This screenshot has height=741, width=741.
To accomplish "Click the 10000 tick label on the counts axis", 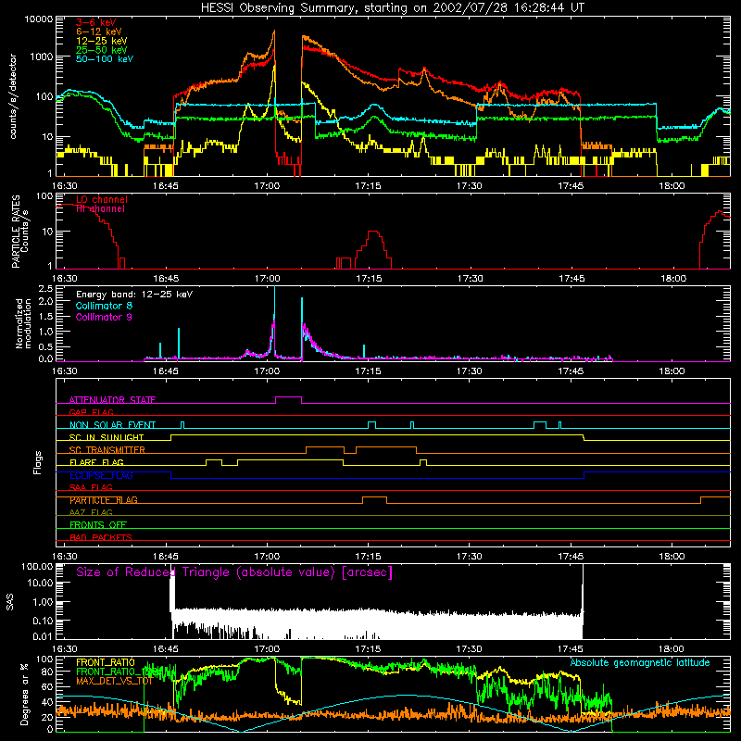I will 38,19.
